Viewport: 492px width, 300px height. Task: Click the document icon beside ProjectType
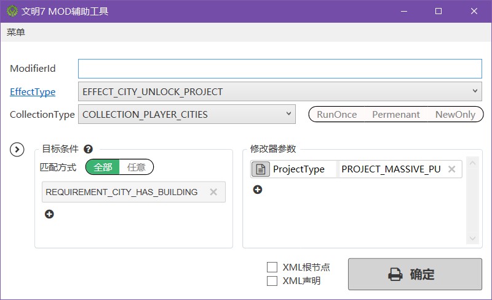[x=260, y=169]
